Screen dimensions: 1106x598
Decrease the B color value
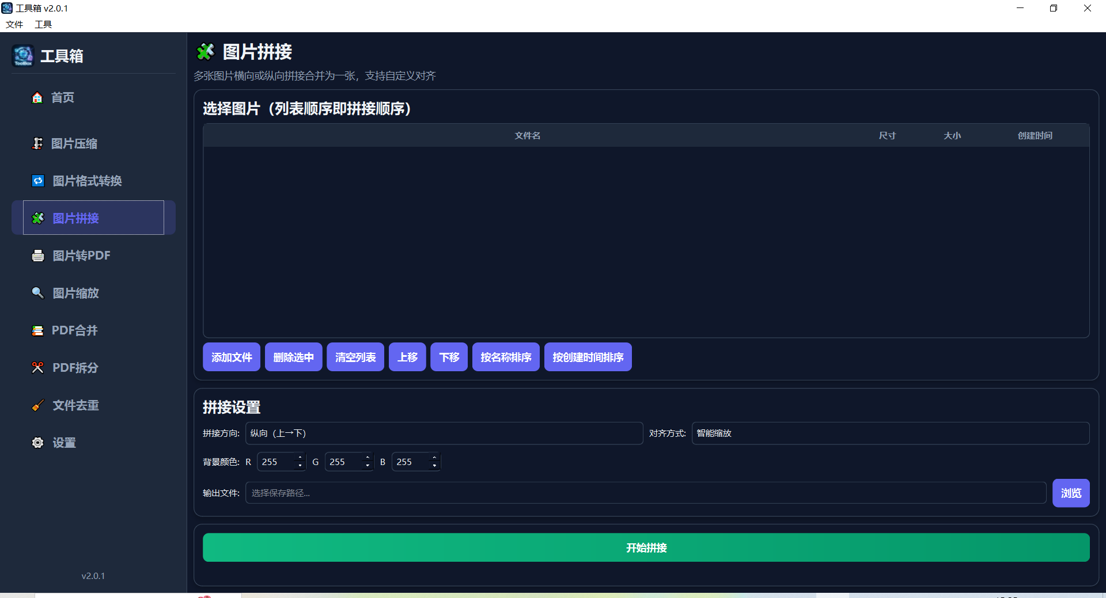[x=434, y=465]
